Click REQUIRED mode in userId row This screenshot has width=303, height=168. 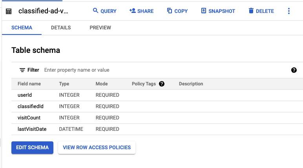pos(108,95)
